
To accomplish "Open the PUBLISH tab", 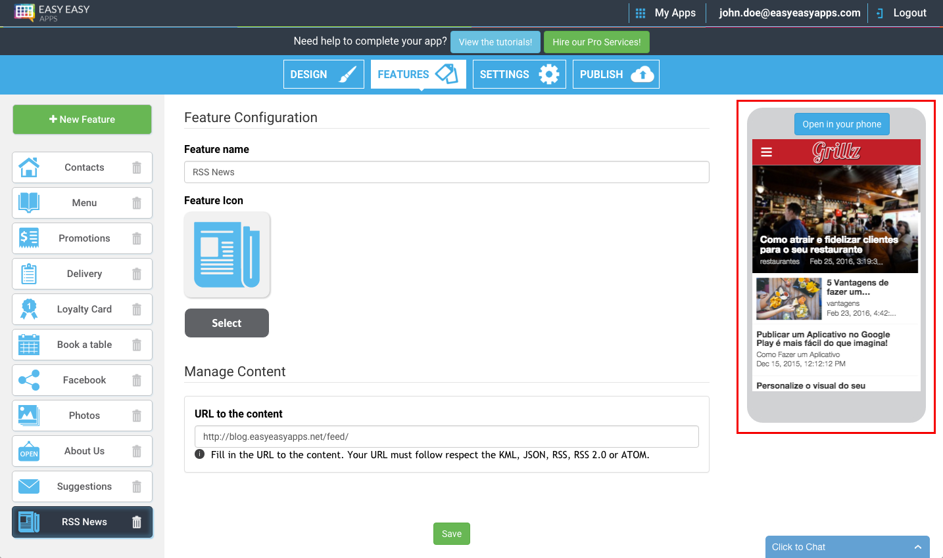I will coord(616,74).
